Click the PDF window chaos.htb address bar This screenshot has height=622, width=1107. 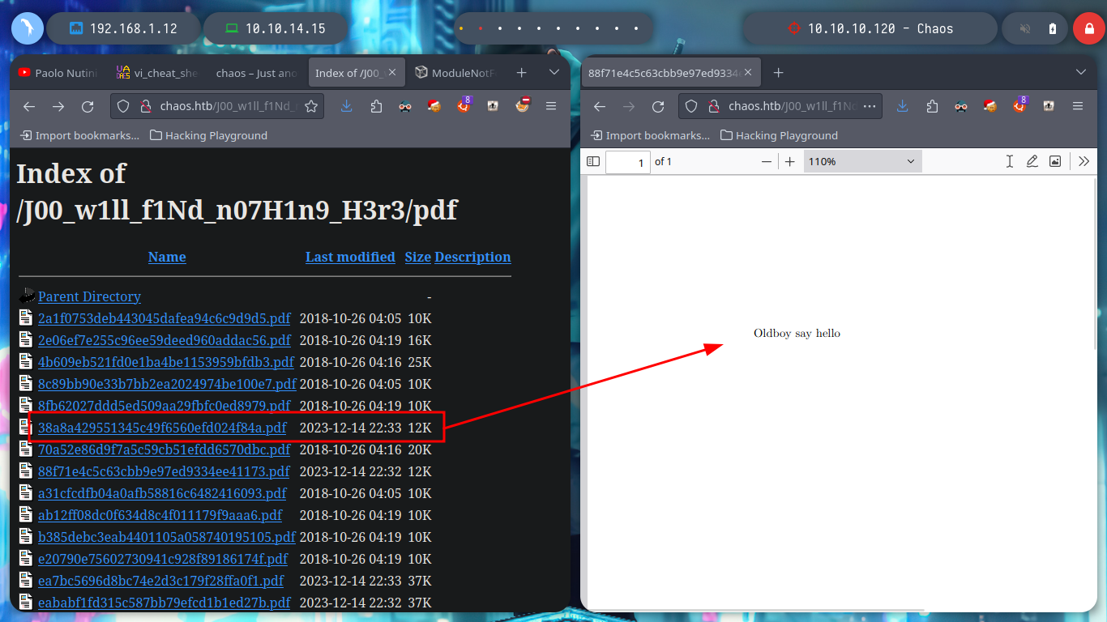click(780, 106)
